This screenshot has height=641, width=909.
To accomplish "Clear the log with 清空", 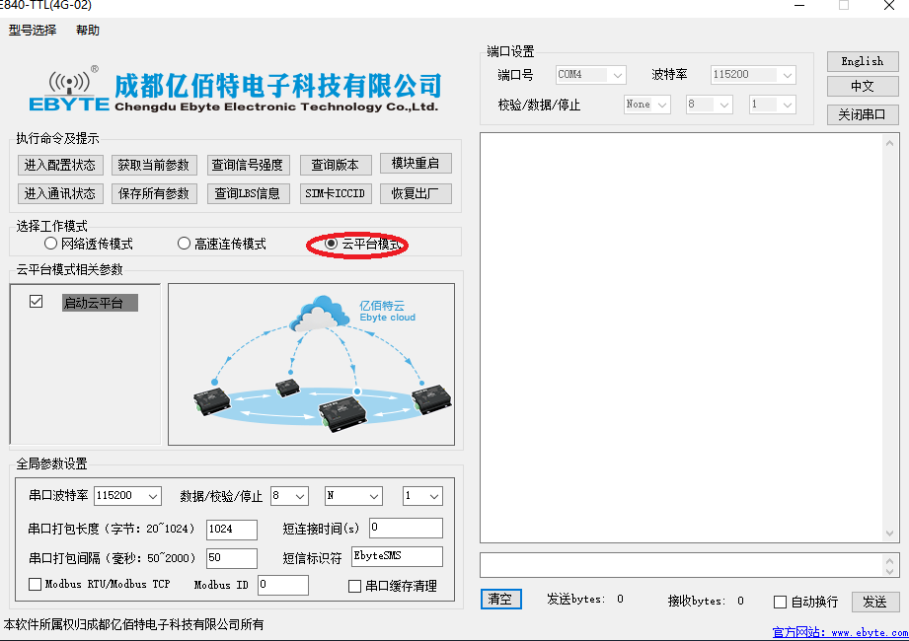I will 500,600.
